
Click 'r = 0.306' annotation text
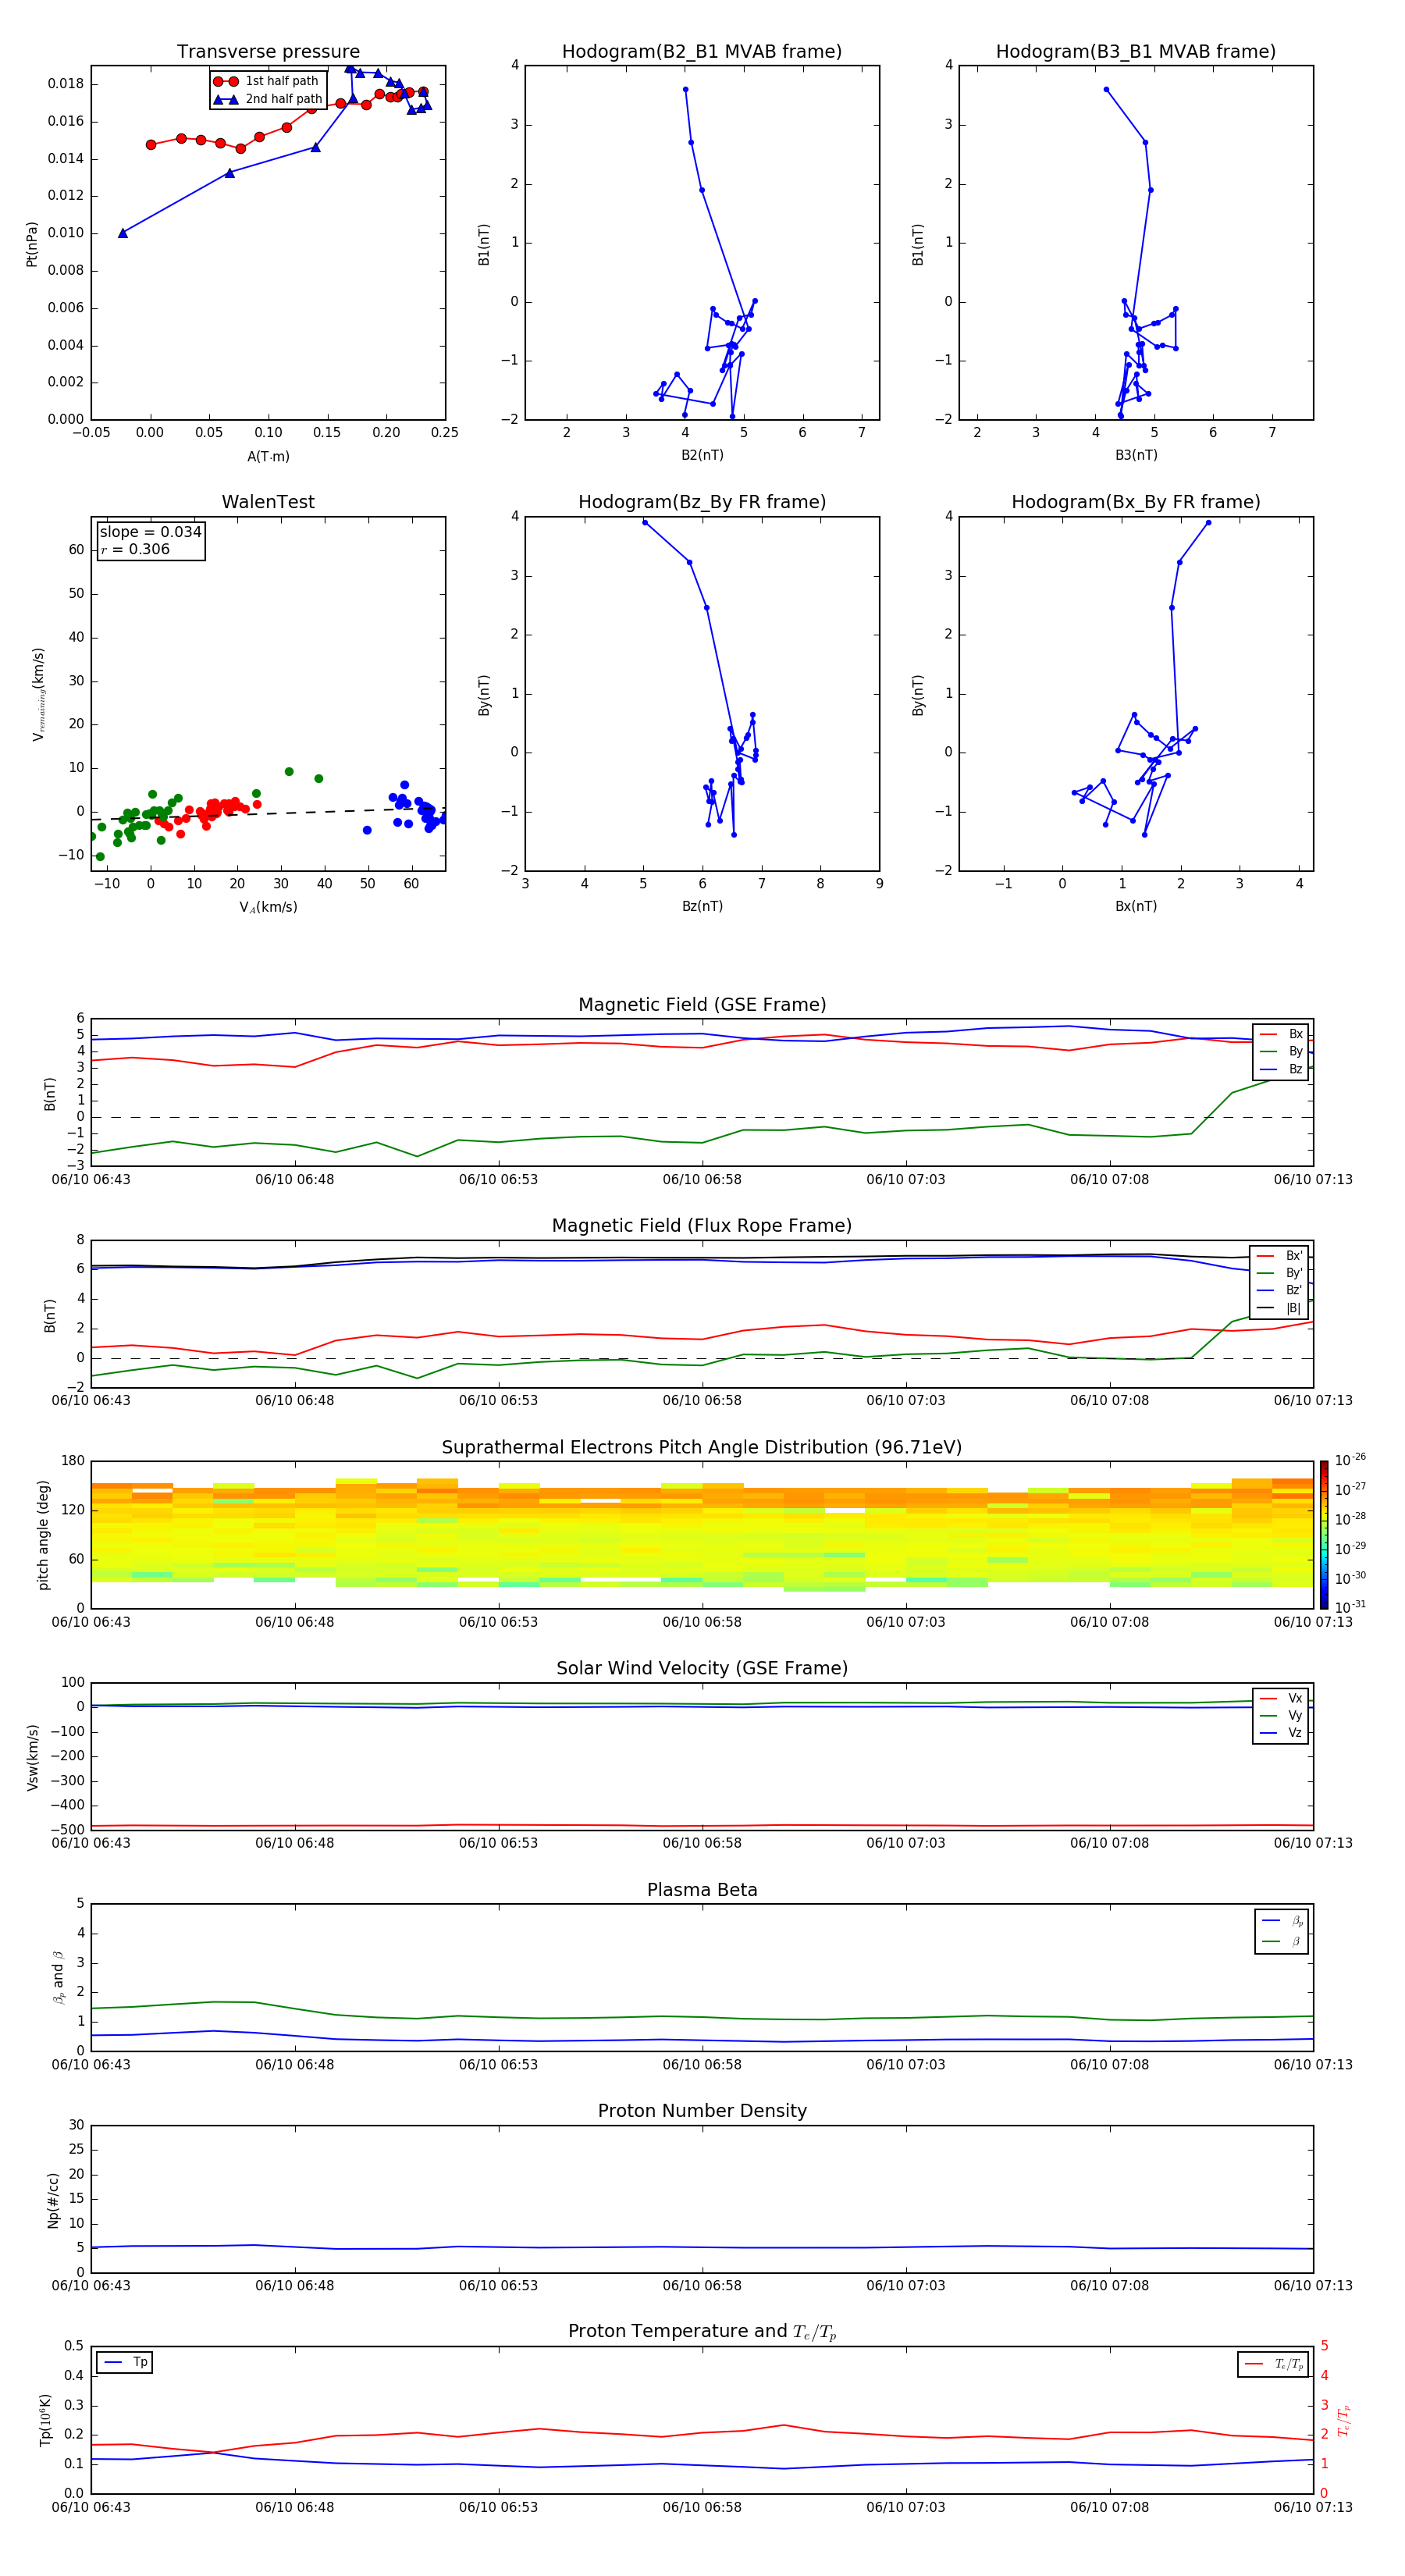tap(135, 550)
